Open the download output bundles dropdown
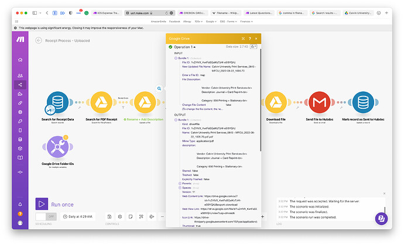Screen dimensions: 404x245 (254, 47)
